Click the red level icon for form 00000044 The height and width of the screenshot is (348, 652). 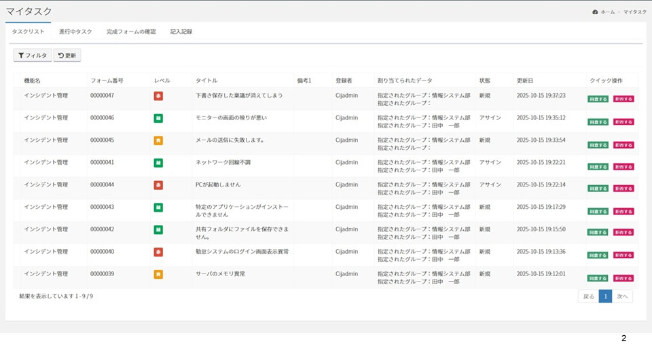click(158, 185)
